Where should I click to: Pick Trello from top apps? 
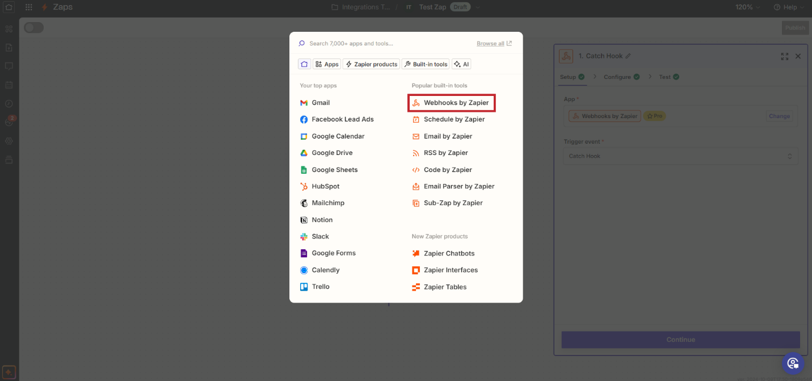tap(315, 287)
